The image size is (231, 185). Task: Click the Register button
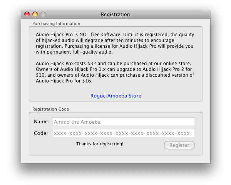179,145
